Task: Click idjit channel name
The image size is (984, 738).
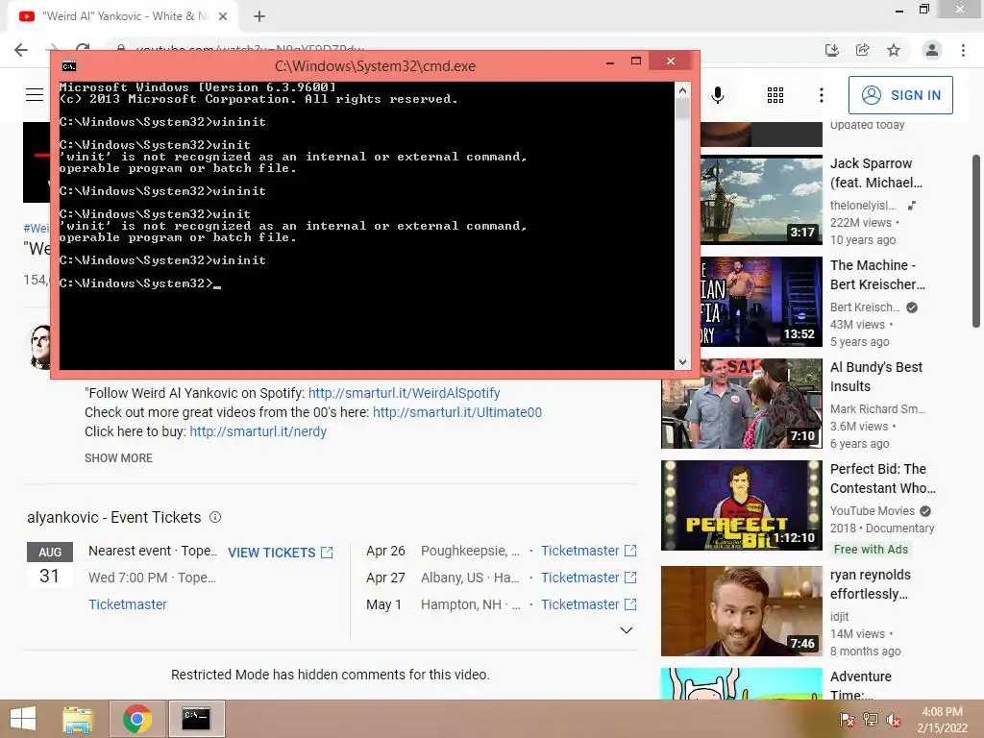Action: (839, 617)
